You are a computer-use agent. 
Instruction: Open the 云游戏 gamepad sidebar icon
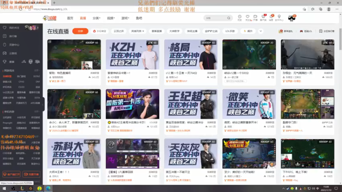tap(5, 53)
